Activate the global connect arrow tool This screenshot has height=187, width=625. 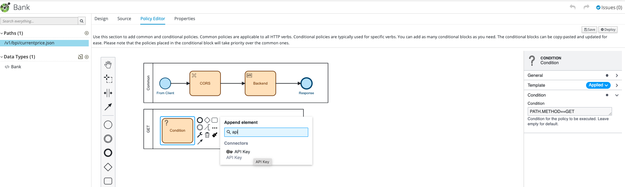click(108, 107)
